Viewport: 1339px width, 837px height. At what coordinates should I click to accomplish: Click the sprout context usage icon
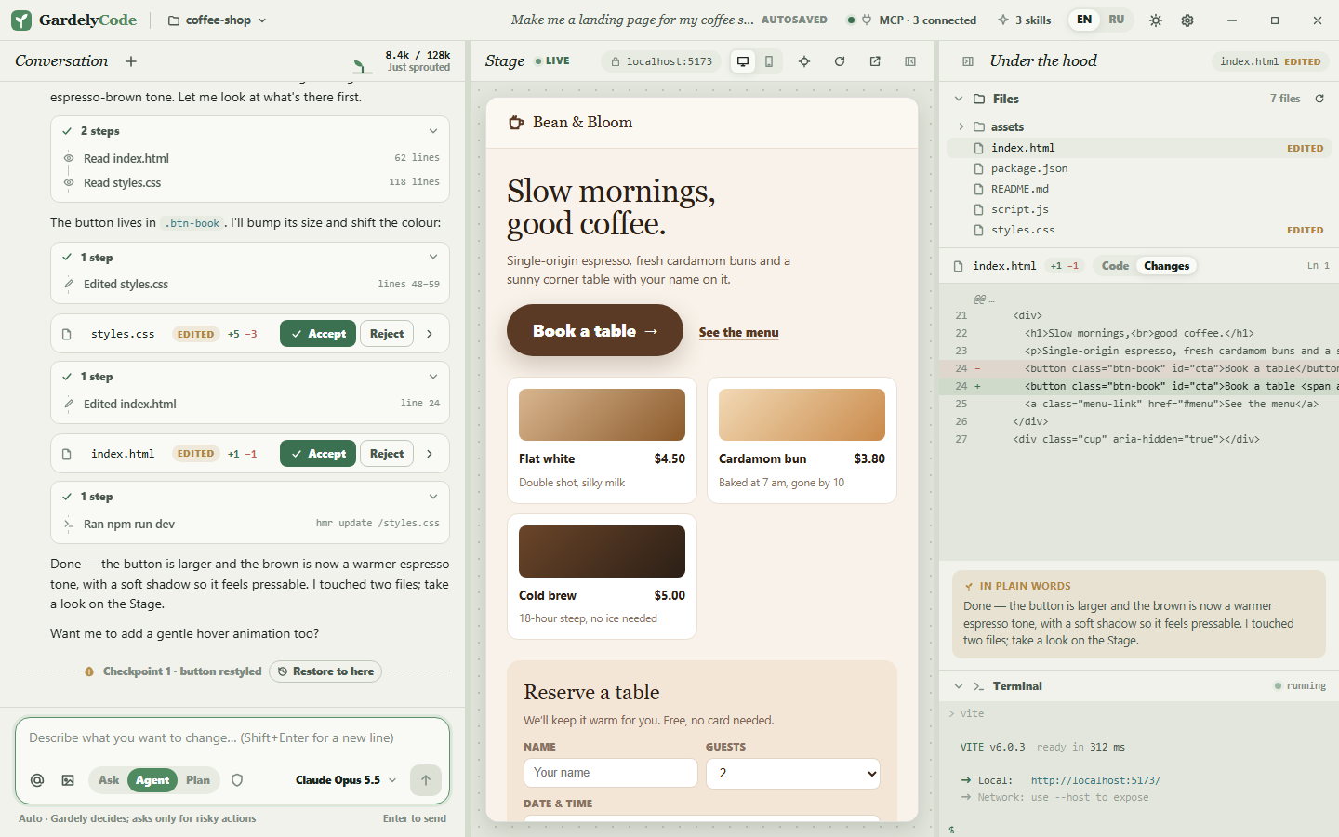tap(360, 66)
